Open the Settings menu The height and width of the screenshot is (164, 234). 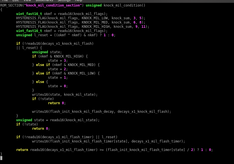click(x=64, y=1)
